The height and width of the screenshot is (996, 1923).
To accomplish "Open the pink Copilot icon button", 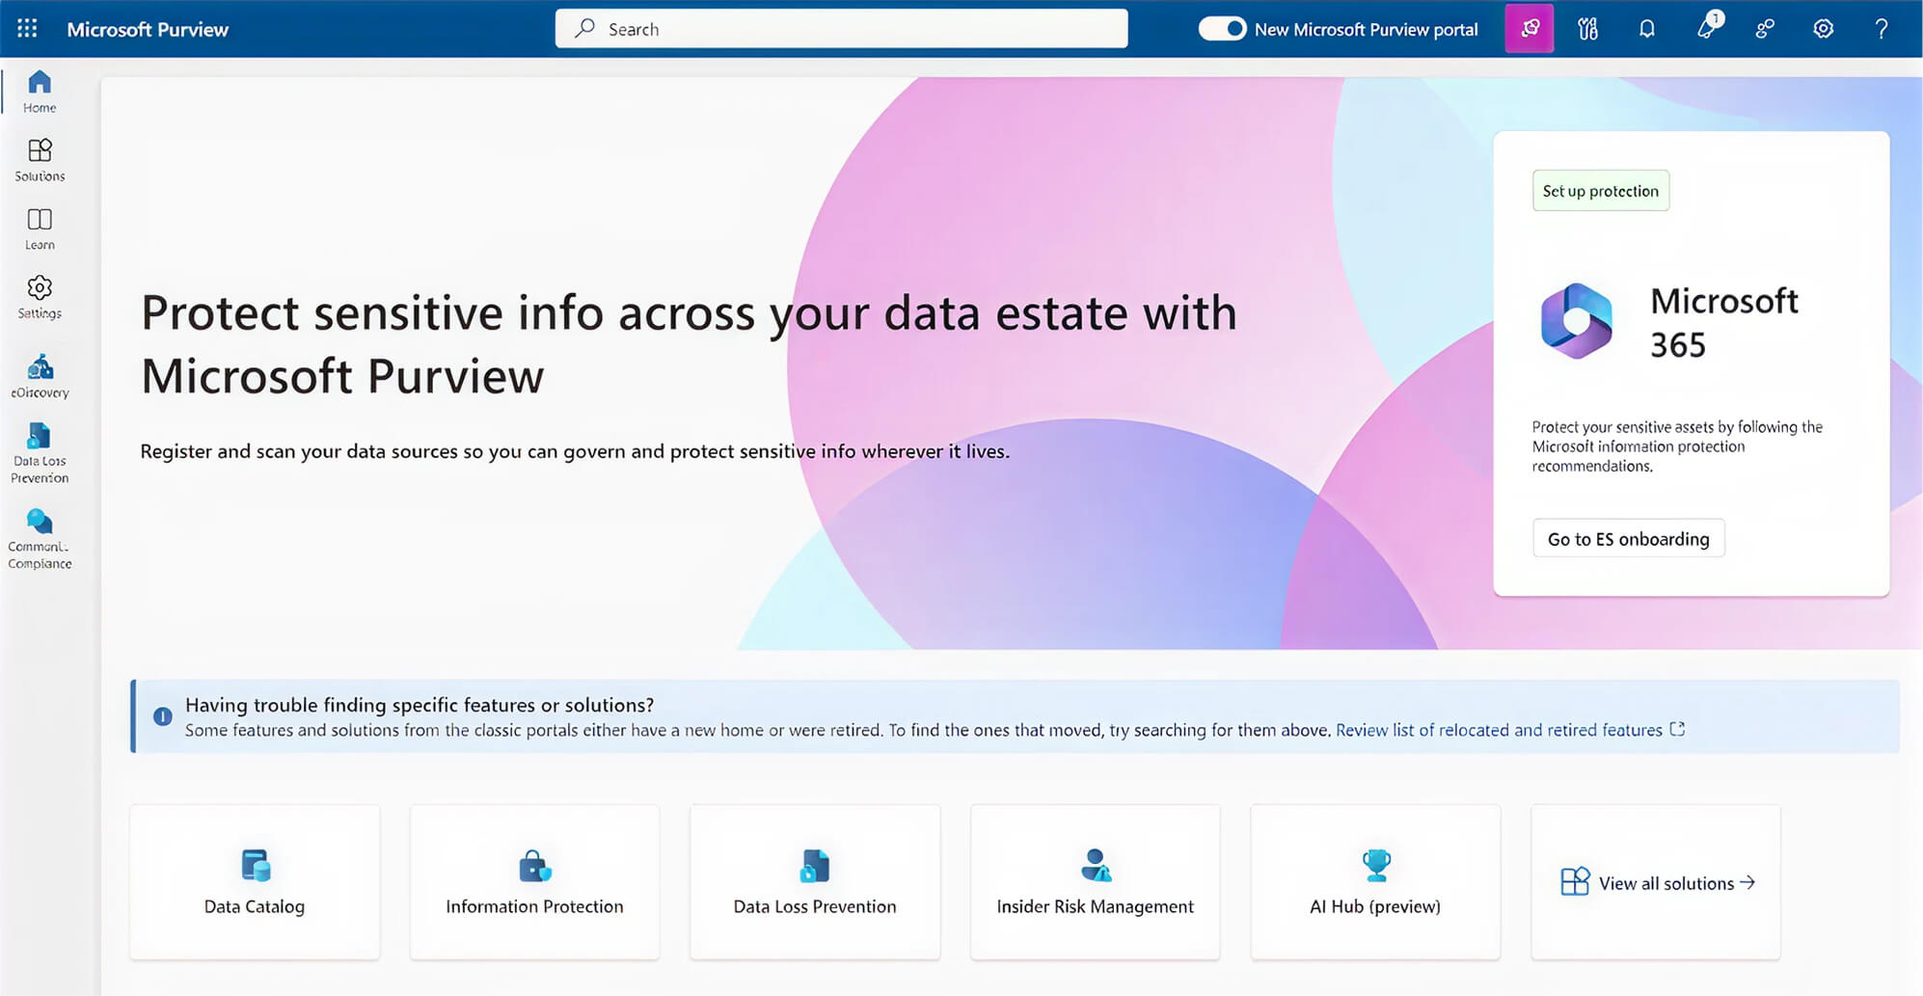I will point(1530,28).
